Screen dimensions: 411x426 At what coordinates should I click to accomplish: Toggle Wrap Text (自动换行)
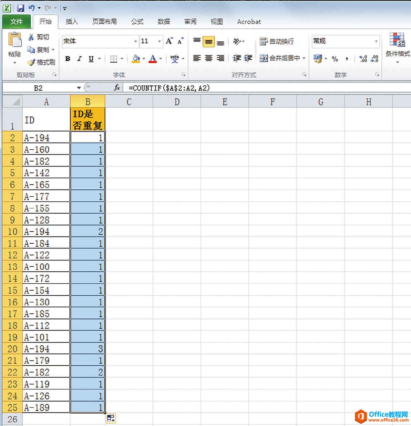[277, 41]
